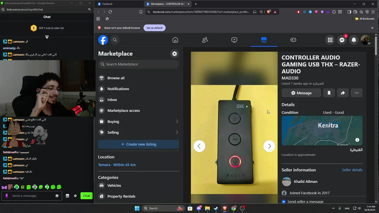Focus the Send a message chat field
Screen dimensions: 379x213
point(32,196)
